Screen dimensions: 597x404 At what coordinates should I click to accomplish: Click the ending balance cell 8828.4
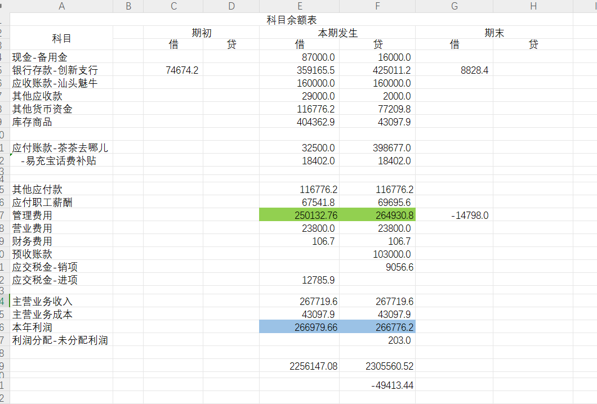[474, 70]
